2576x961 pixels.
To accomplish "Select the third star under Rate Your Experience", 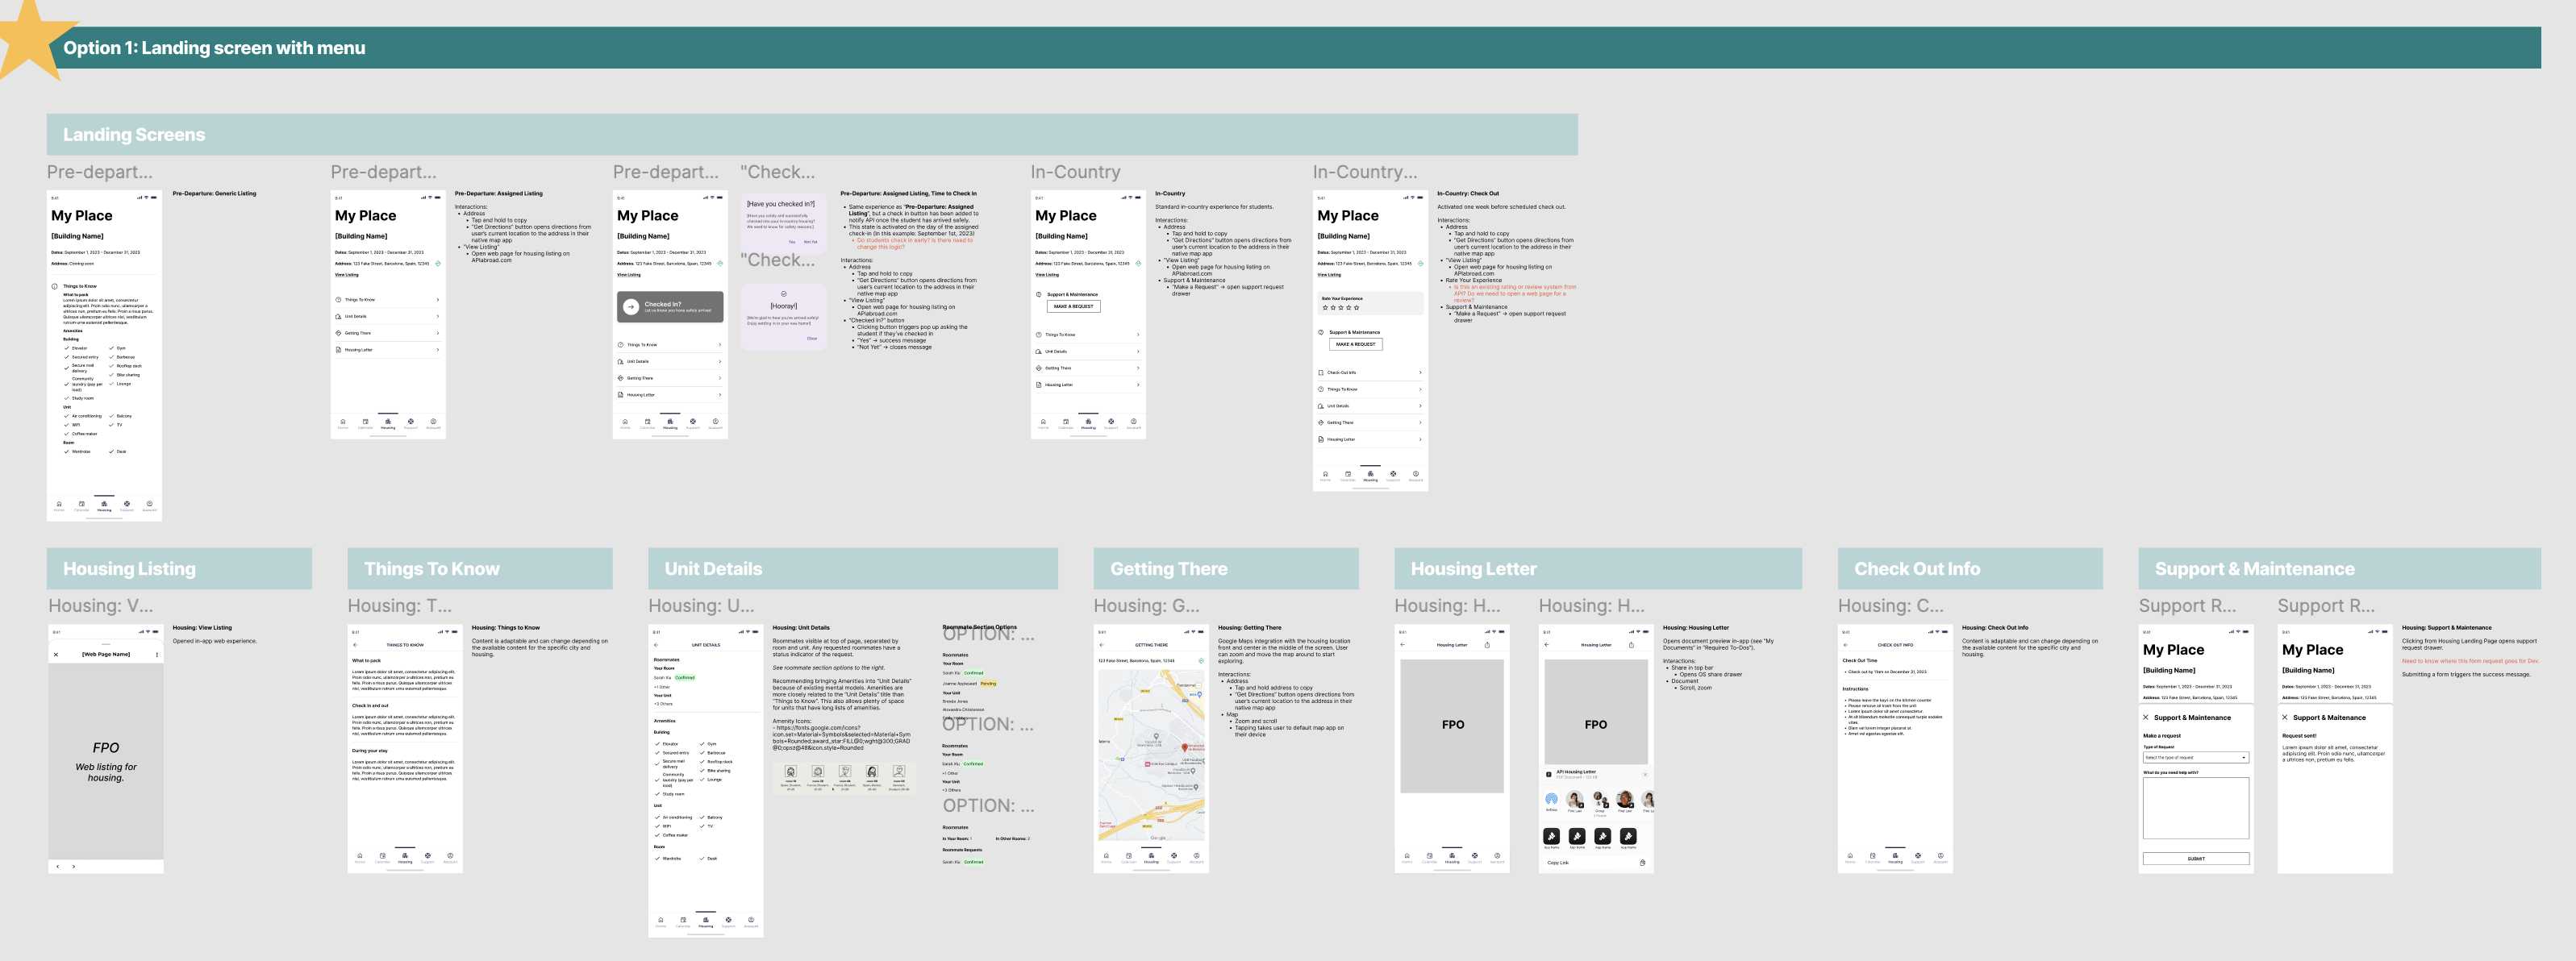I will [x=1341, y=308].
